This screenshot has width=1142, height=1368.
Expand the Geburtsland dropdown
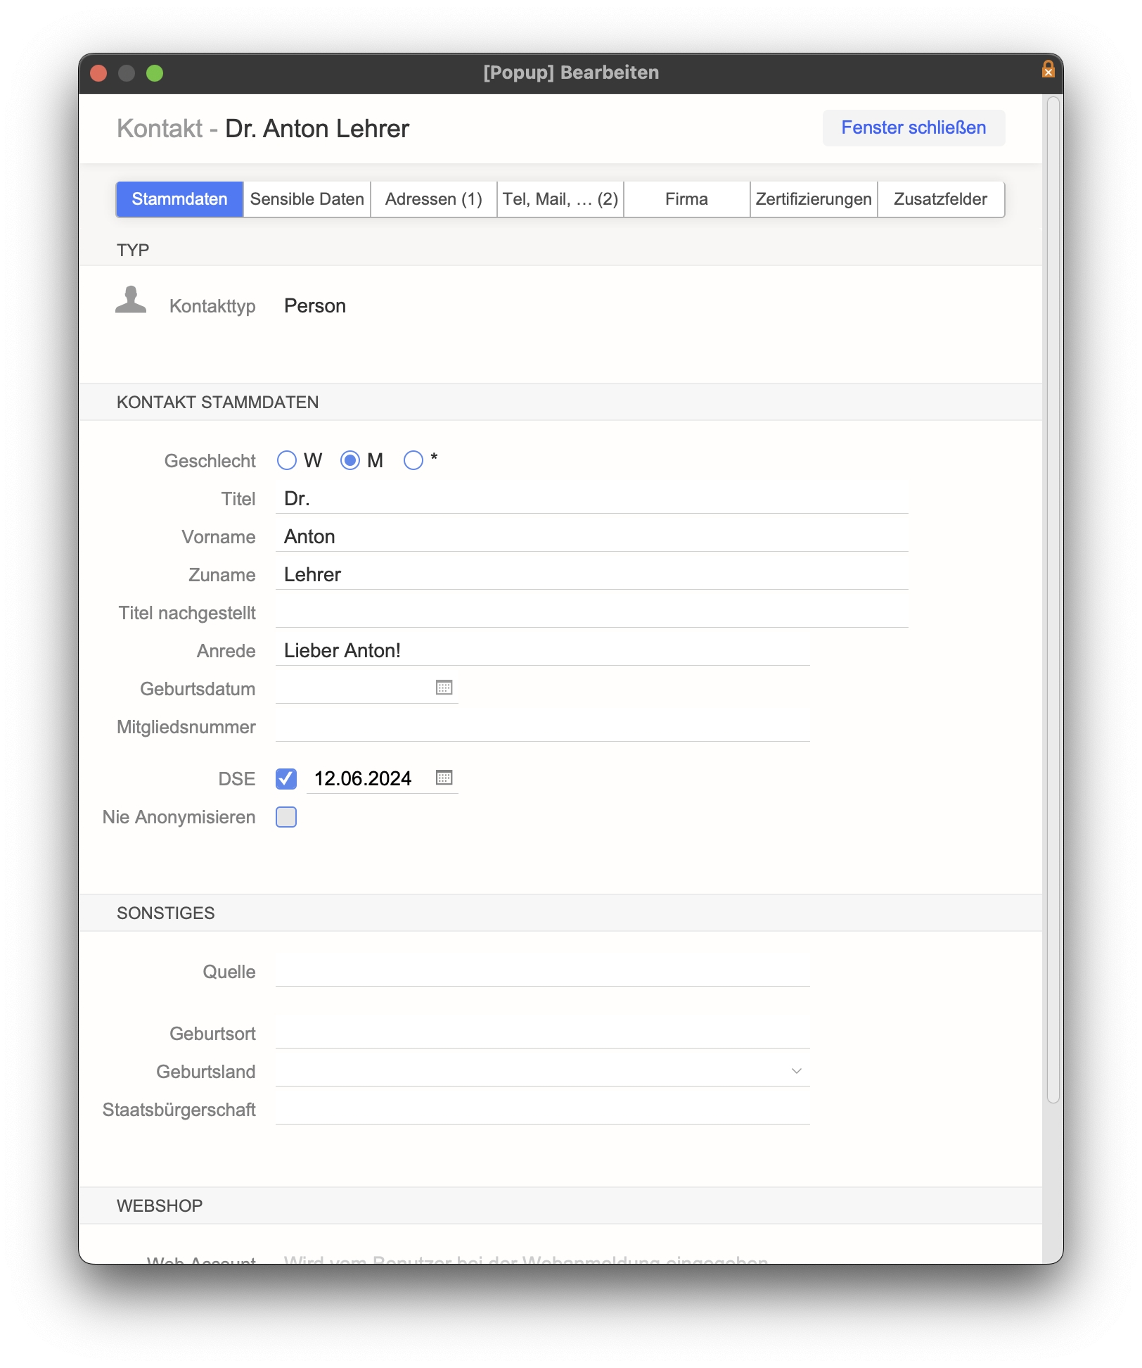[x=796, y=1071]
